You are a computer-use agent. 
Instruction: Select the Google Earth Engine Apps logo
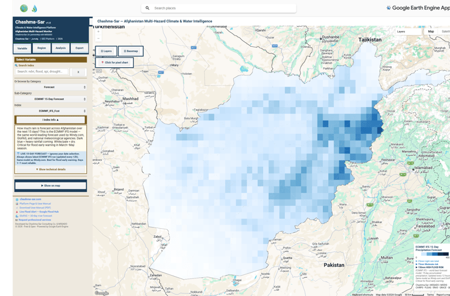pos(419,8)
